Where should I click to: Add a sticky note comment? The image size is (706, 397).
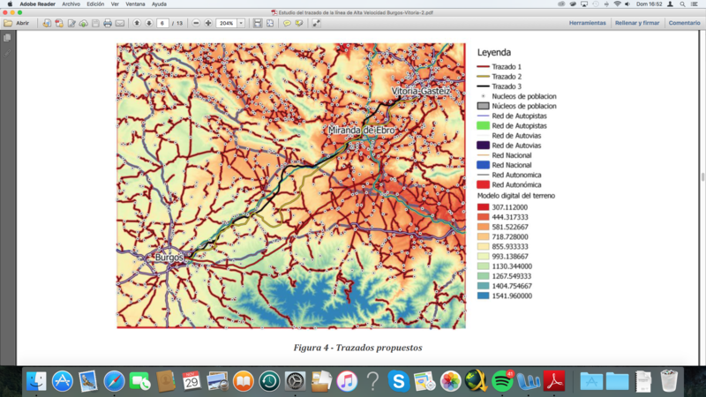pos(287,23)
